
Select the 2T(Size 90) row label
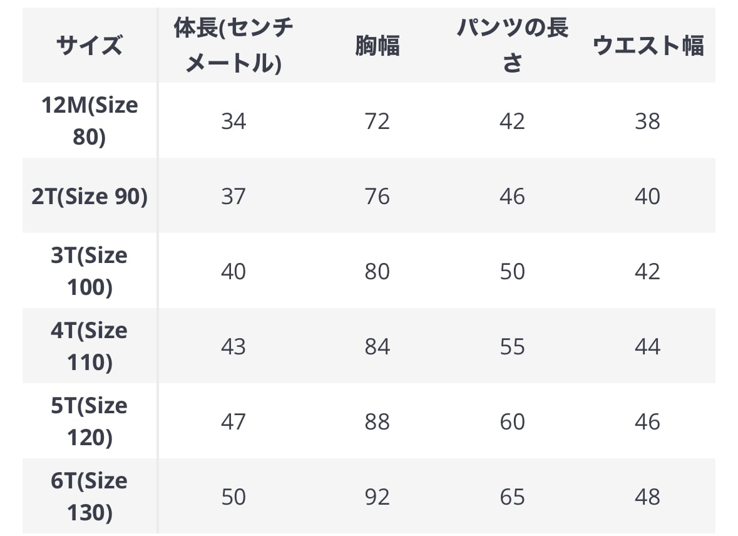click(x=90, y=197)
